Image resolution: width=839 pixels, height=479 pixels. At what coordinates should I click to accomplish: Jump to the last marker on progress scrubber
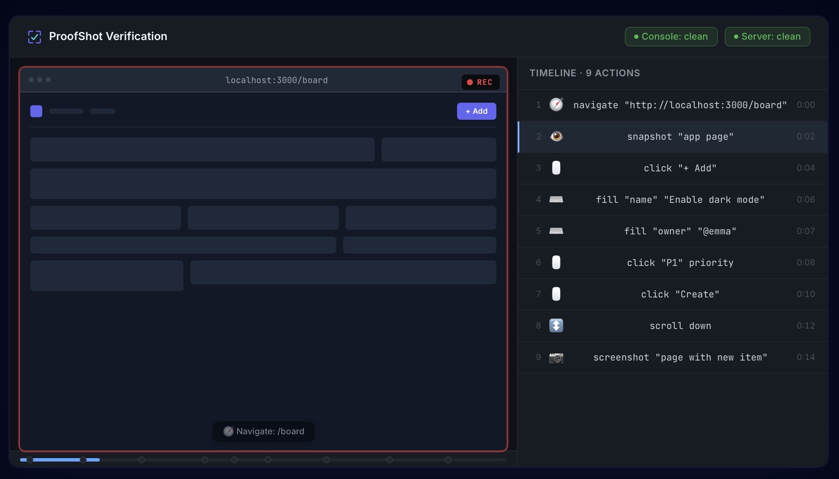point(448,460)
